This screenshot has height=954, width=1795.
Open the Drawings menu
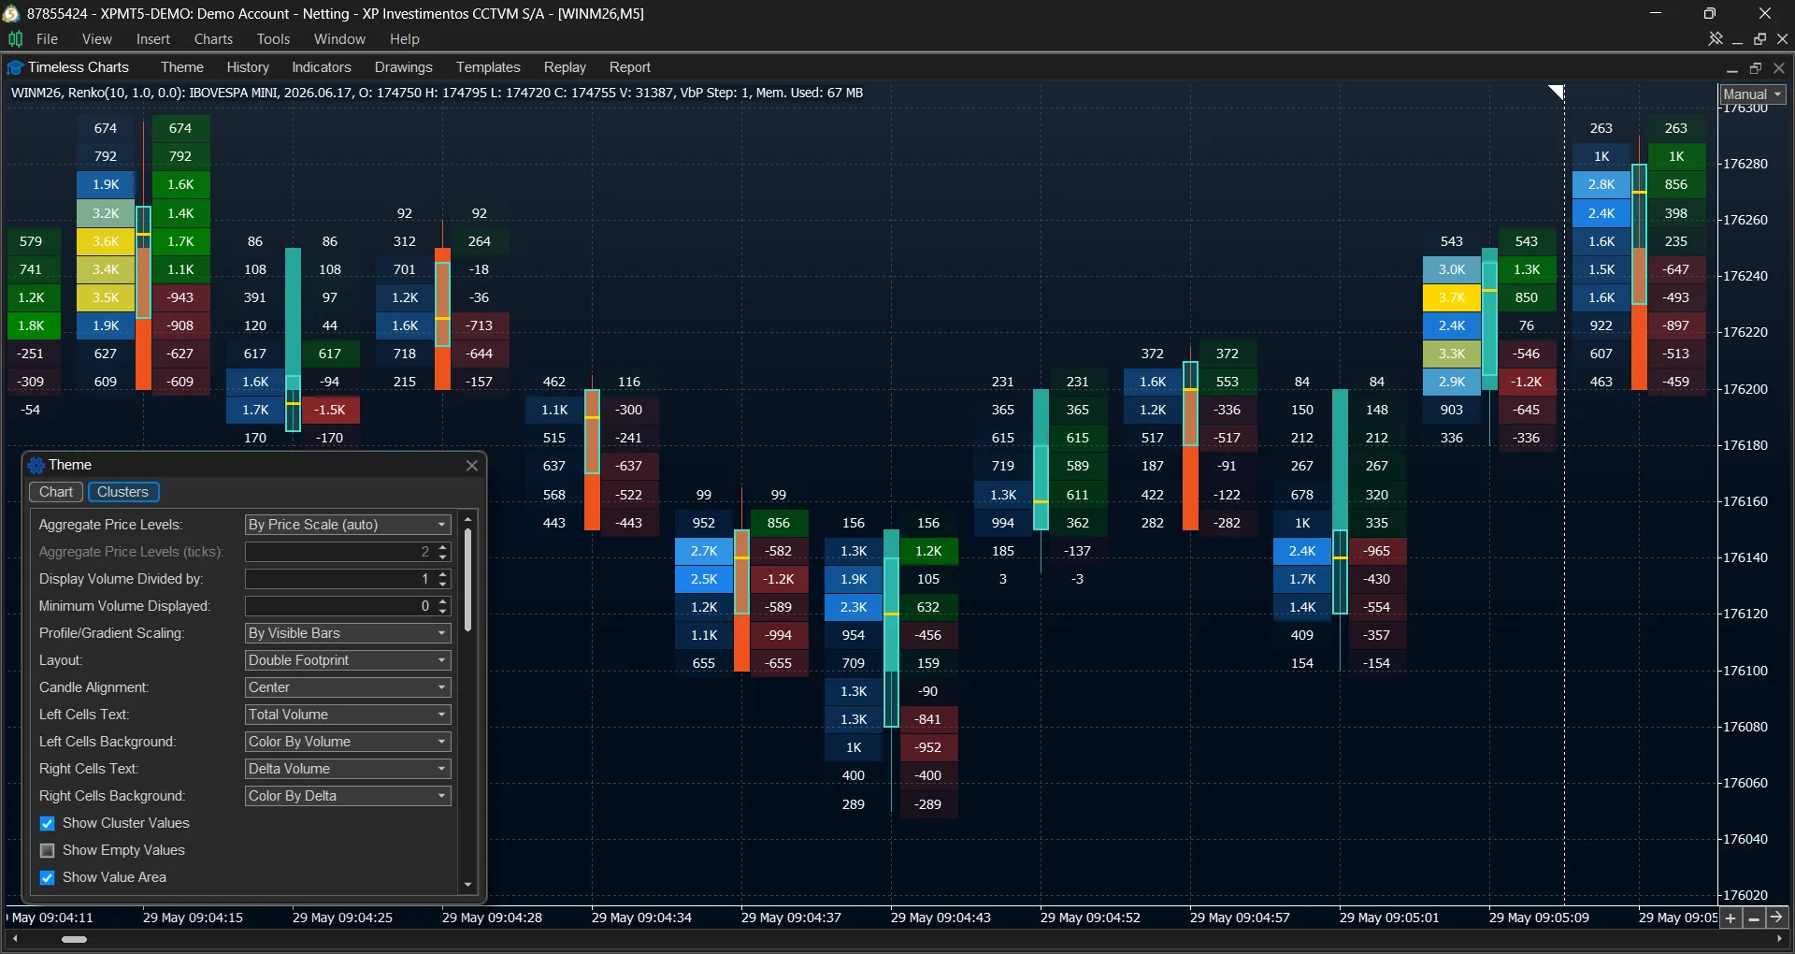(403, 67)
